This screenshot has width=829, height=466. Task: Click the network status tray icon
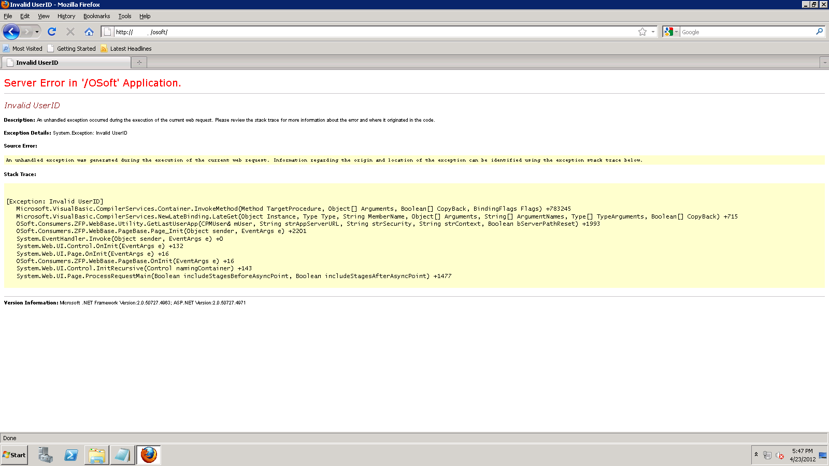pos(767,455)
